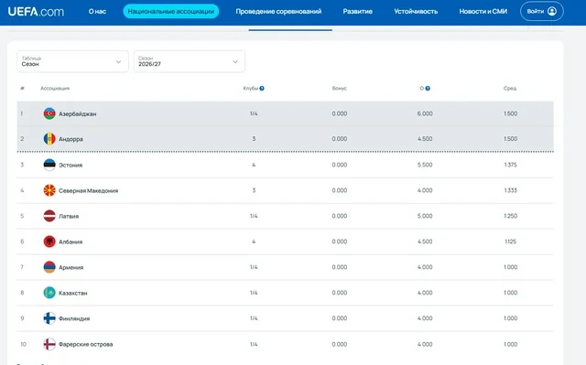
Task: Click the Faroe Islands flag icon
Action: point(49,344)
